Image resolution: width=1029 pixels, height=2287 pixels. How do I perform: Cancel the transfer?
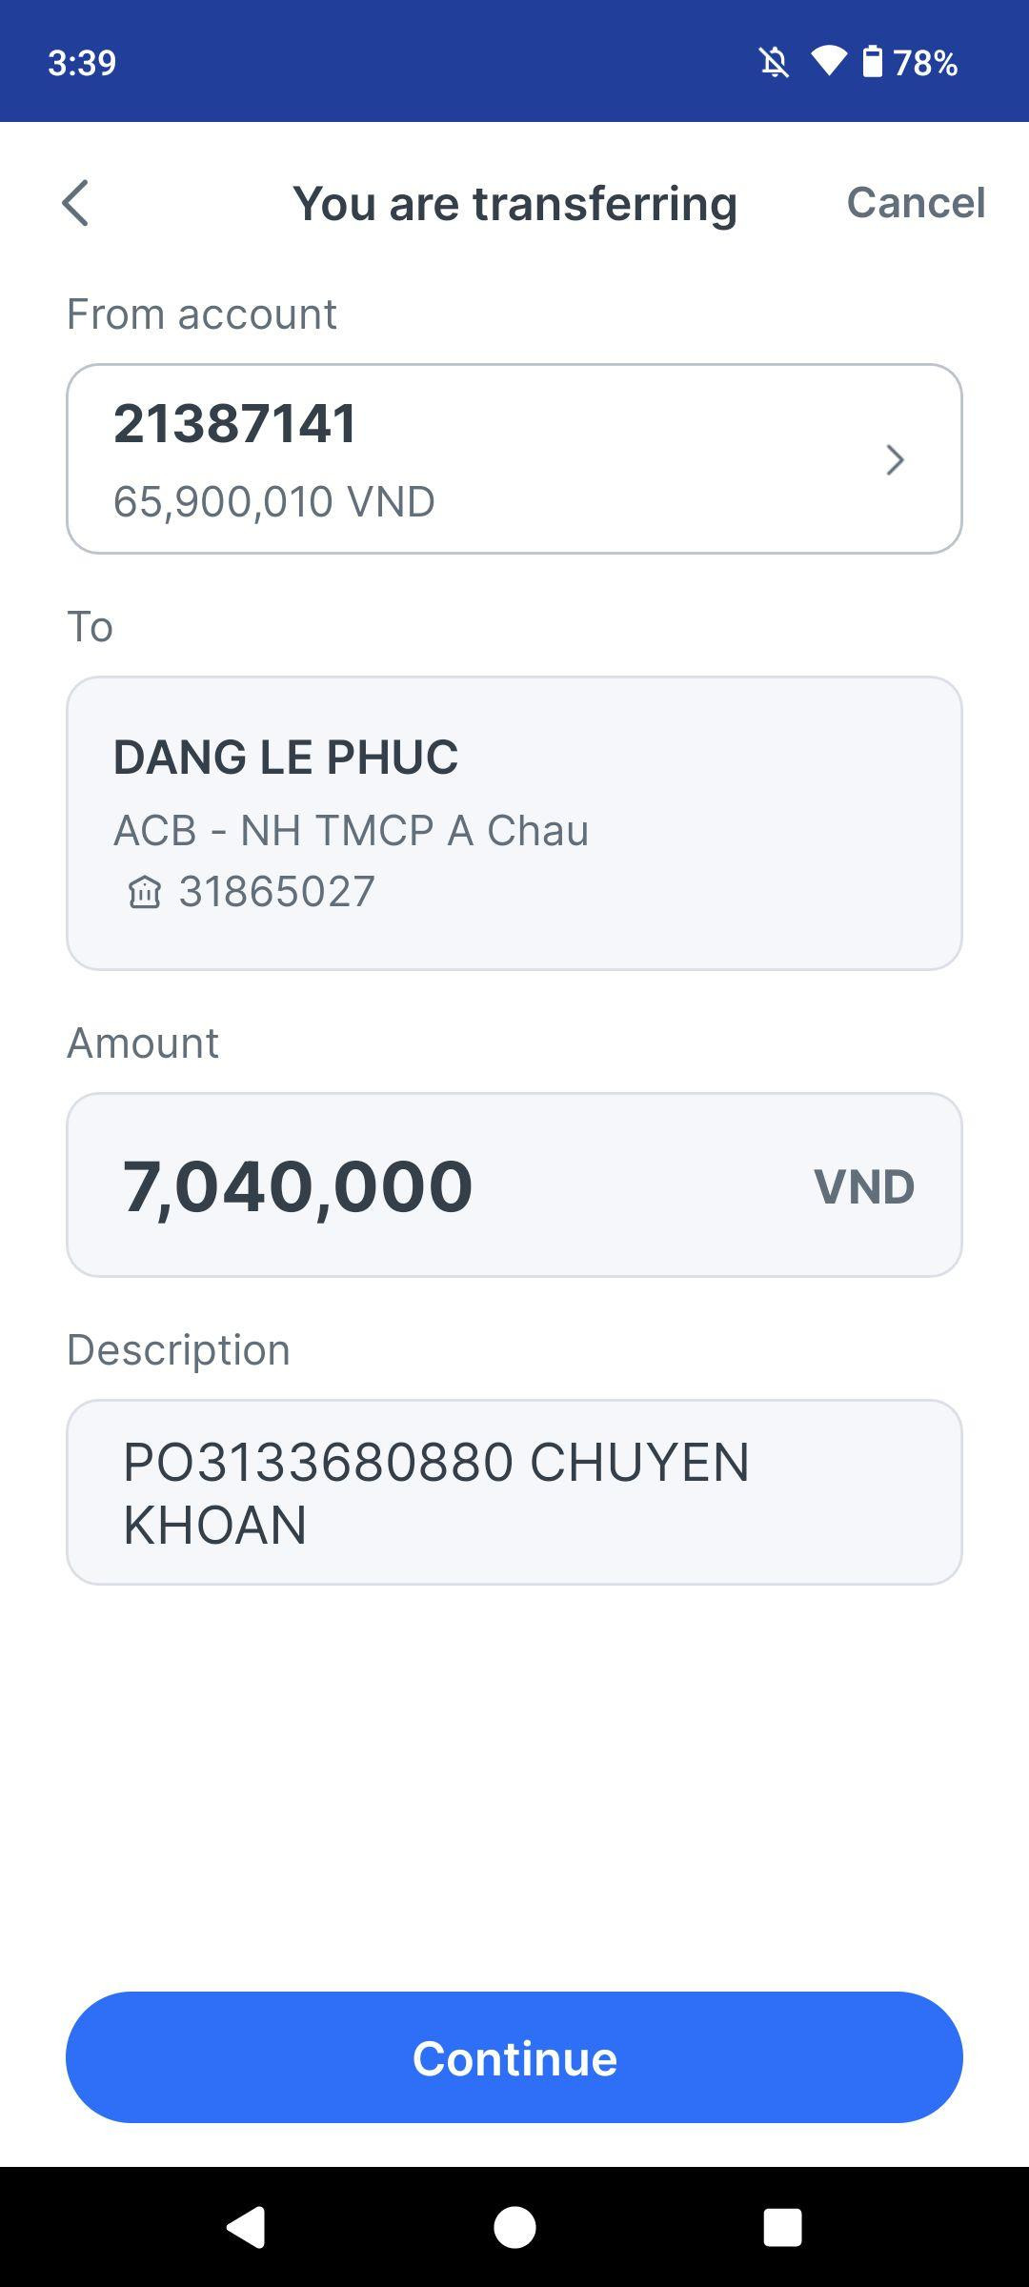pos(915,202)
